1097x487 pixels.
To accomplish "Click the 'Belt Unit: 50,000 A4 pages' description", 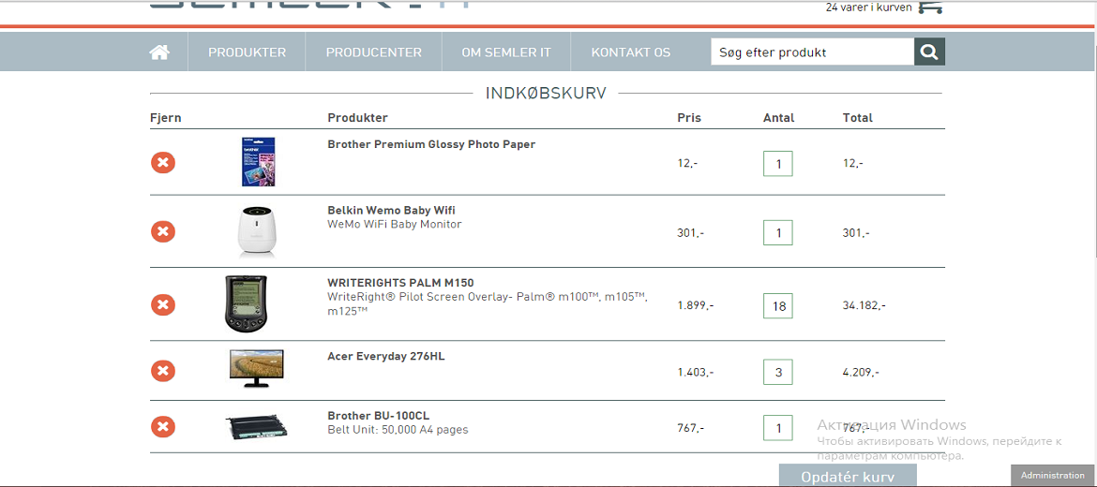I will [398, 430].
